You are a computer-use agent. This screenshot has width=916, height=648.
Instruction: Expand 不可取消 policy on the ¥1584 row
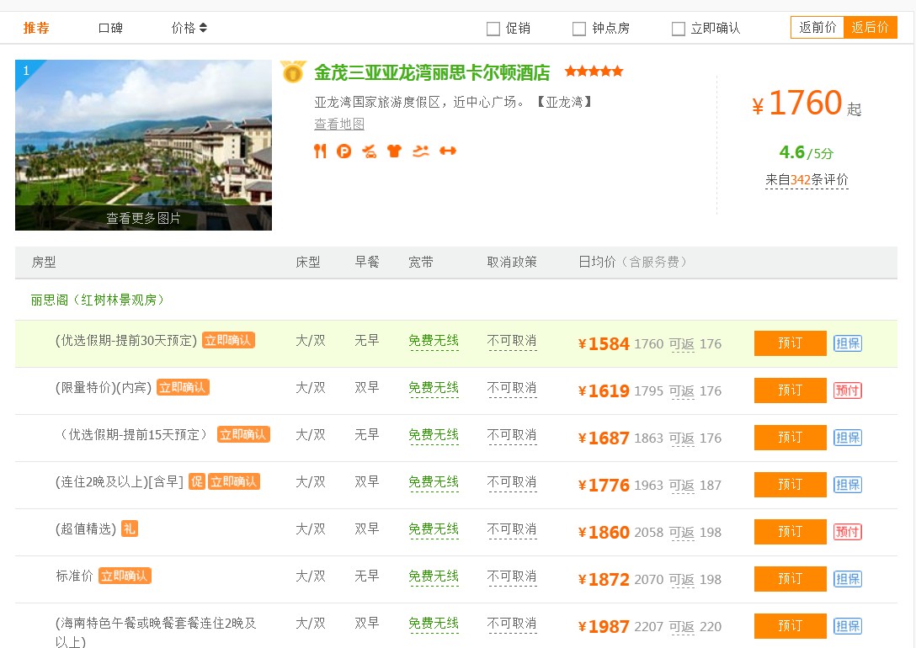click(x=512, y=342)
